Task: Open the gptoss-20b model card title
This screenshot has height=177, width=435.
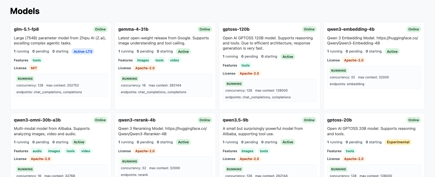Action: [339, 120]
